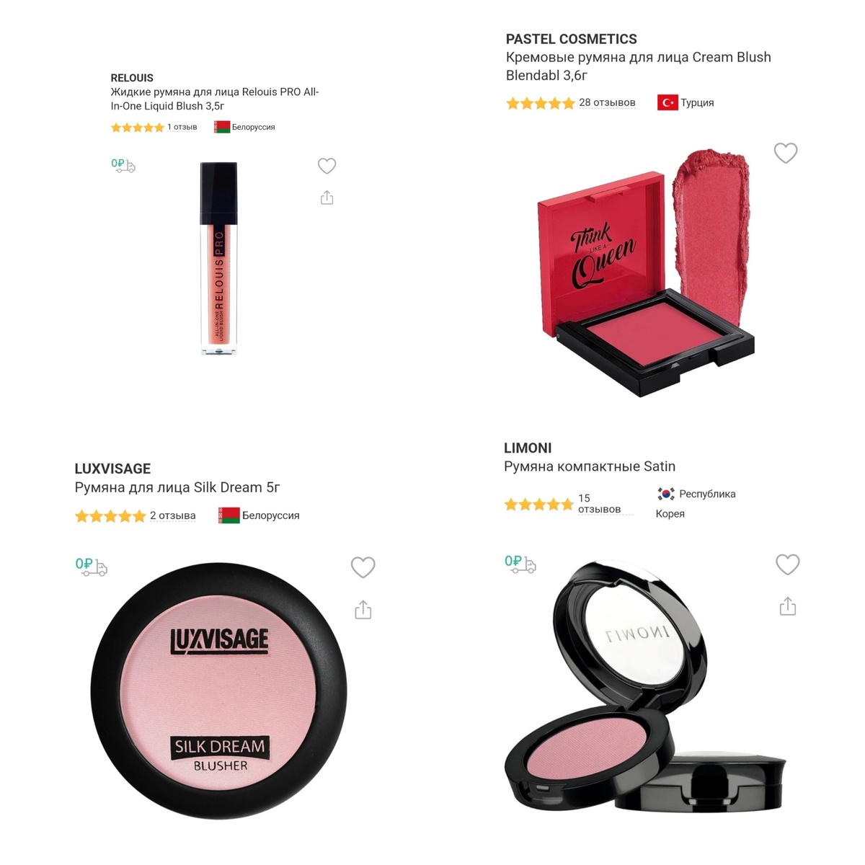Screen dimensions: 865x865
Task: Open the PASTEL COSMETICS brand page
Action: 572,39
